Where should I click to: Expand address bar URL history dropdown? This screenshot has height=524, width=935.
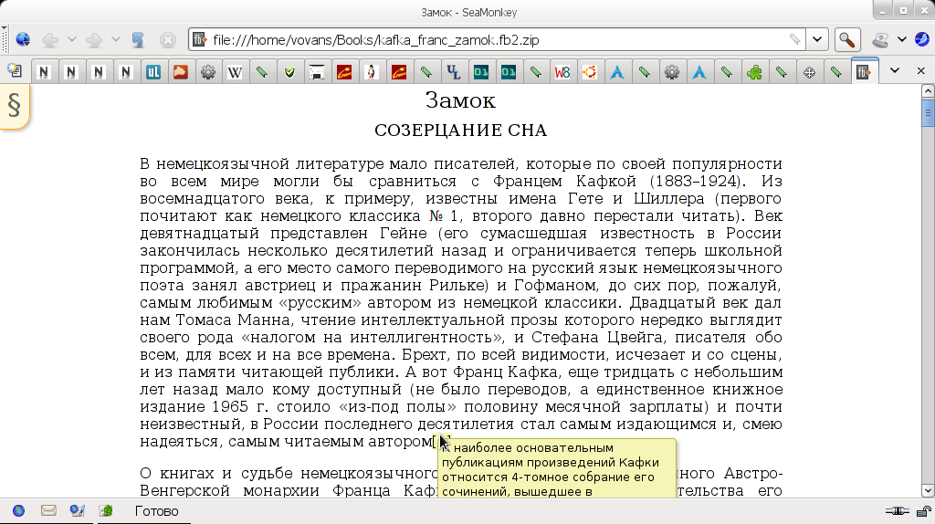(817, 40)
